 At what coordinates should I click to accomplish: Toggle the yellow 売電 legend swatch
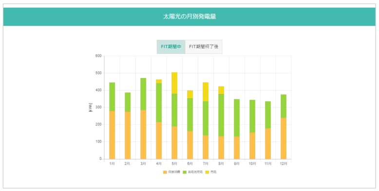click(207, 172)
